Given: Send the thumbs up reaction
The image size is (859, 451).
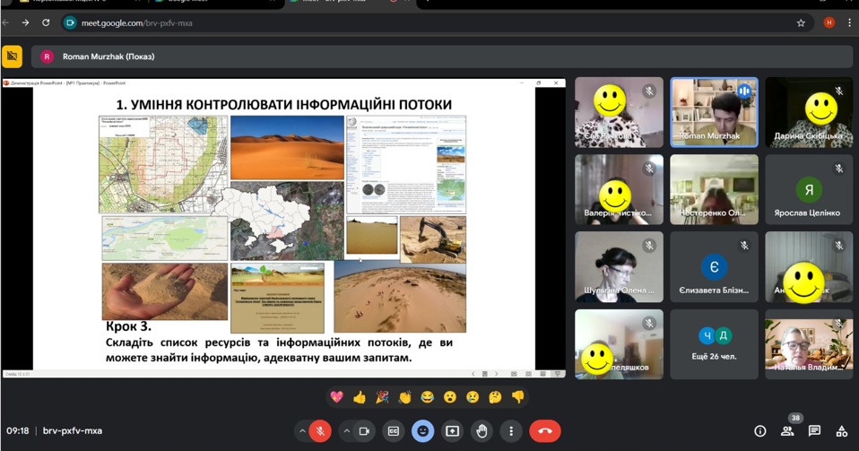Looking at the screenshot, I should click(x=360, y=397).
